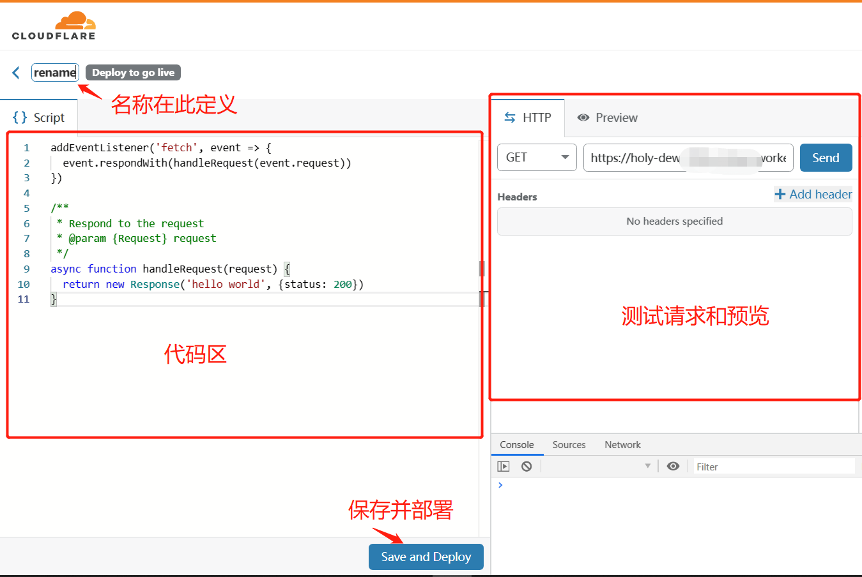Click 'addEventListener' in the code
The width and height of the screenshot is (862, 577).
(x=100, y=147)
